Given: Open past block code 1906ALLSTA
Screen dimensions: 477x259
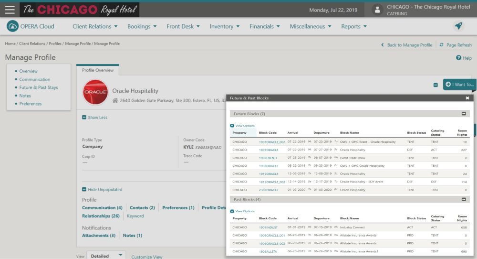Looking at the screenshot, I should [268, 251].
